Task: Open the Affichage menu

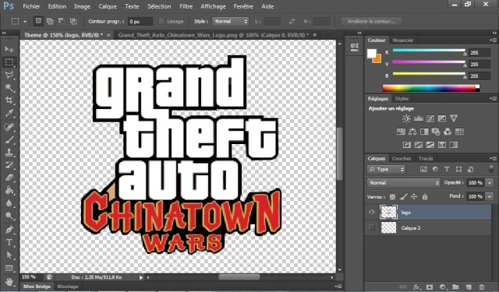Action: [x=213, y=6]
